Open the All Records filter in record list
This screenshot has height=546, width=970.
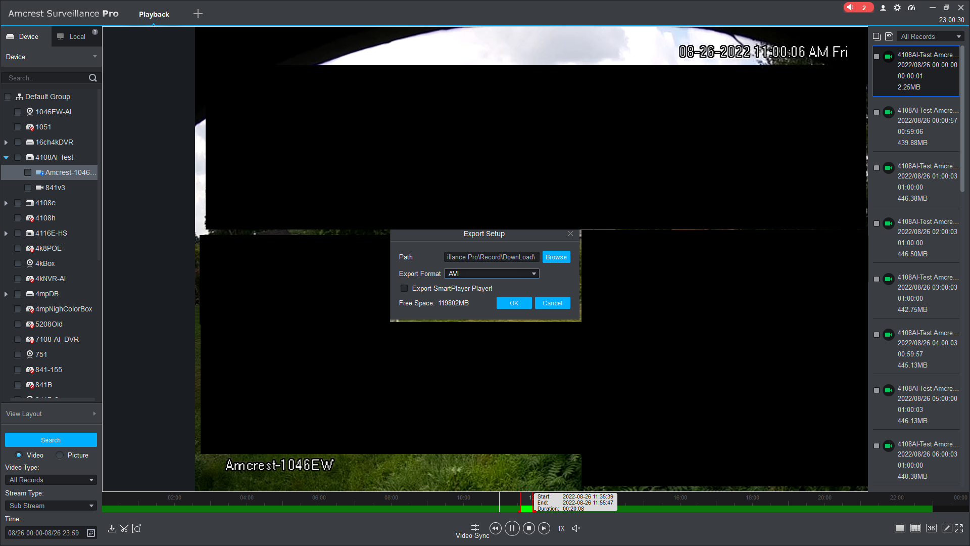[x=931, y=36]
